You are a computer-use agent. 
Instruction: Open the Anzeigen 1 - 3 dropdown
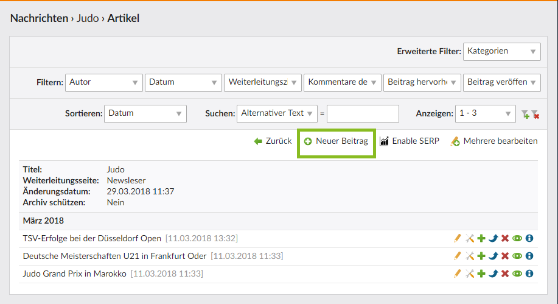[485, 113]
